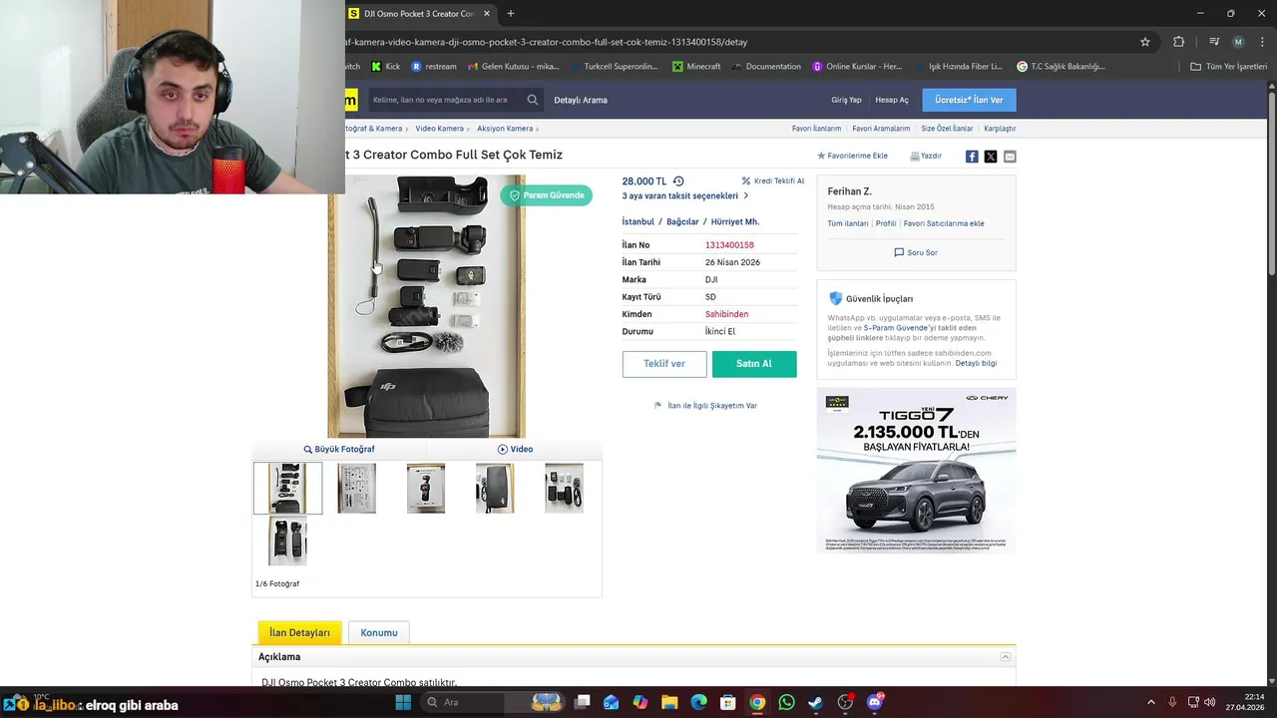This screenshot has width=1277, height=718.
Task: Click Giriş Yap link
Action: [x=846, y=100]
